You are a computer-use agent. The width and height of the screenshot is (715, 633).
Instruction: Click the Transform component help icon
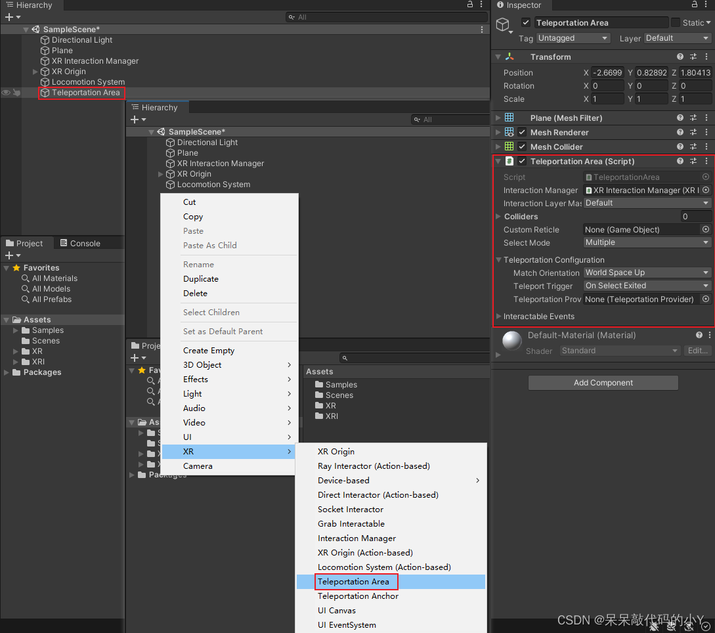[680, 57]
